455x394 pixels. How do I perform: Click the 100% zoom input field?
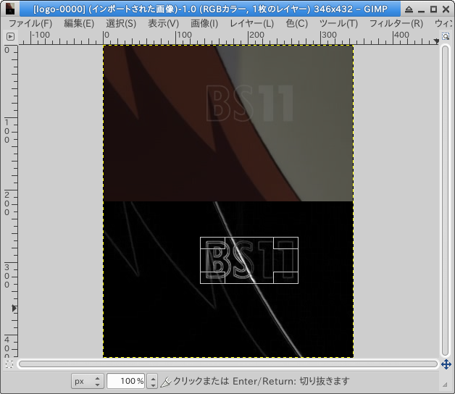pyautogui.click(x=125, y=381)
